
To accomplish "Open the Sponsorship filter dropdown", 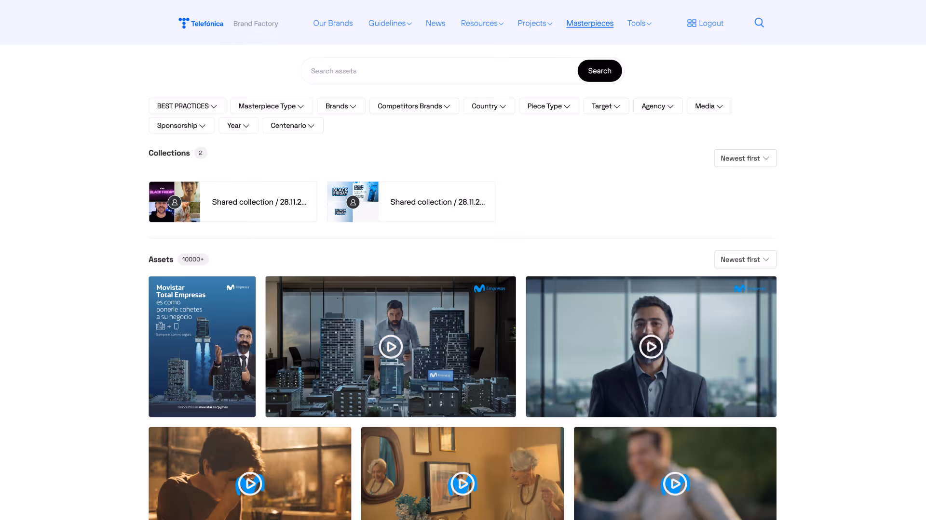I will point(182,125).
